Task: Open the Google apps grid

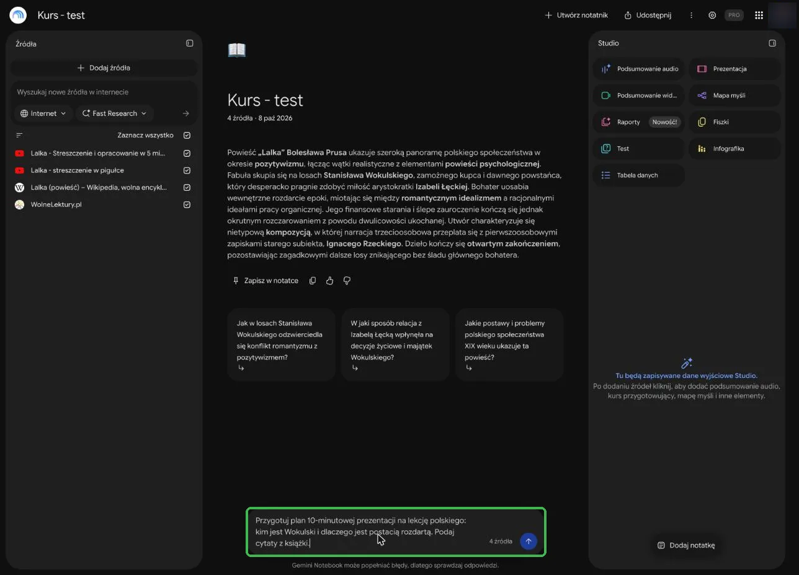Action: pos(759,15)
